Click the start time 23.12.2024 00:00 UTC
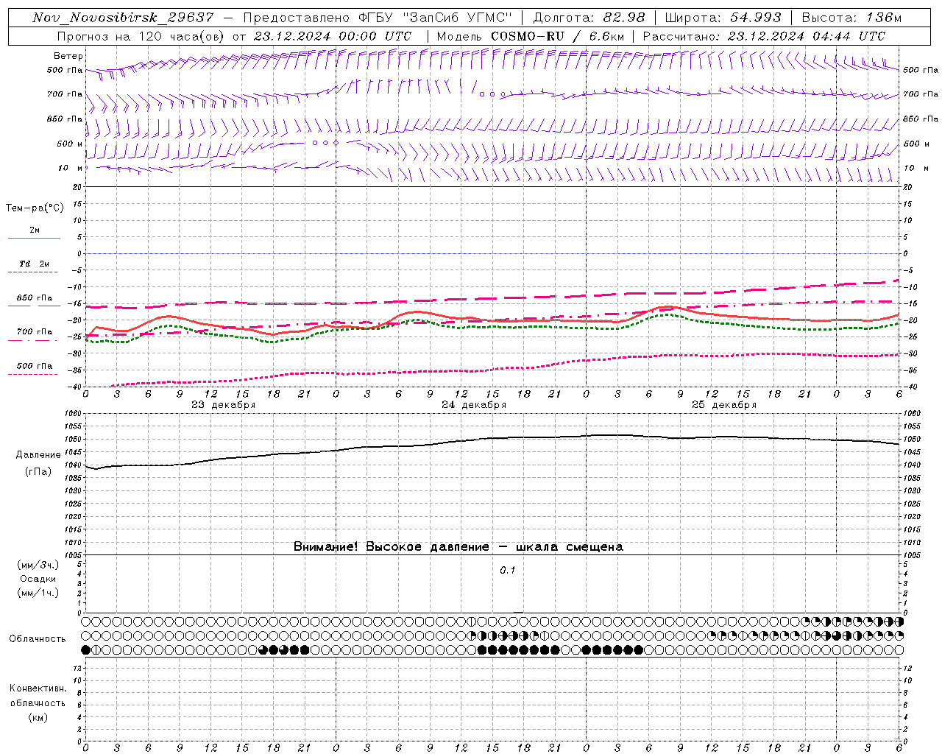Image resolution: width=942 pixels, height=754 pixels. click(x=333, y=36)
